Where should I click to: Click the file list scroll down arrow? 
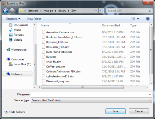pyautogui.click(x=151, y=83)
